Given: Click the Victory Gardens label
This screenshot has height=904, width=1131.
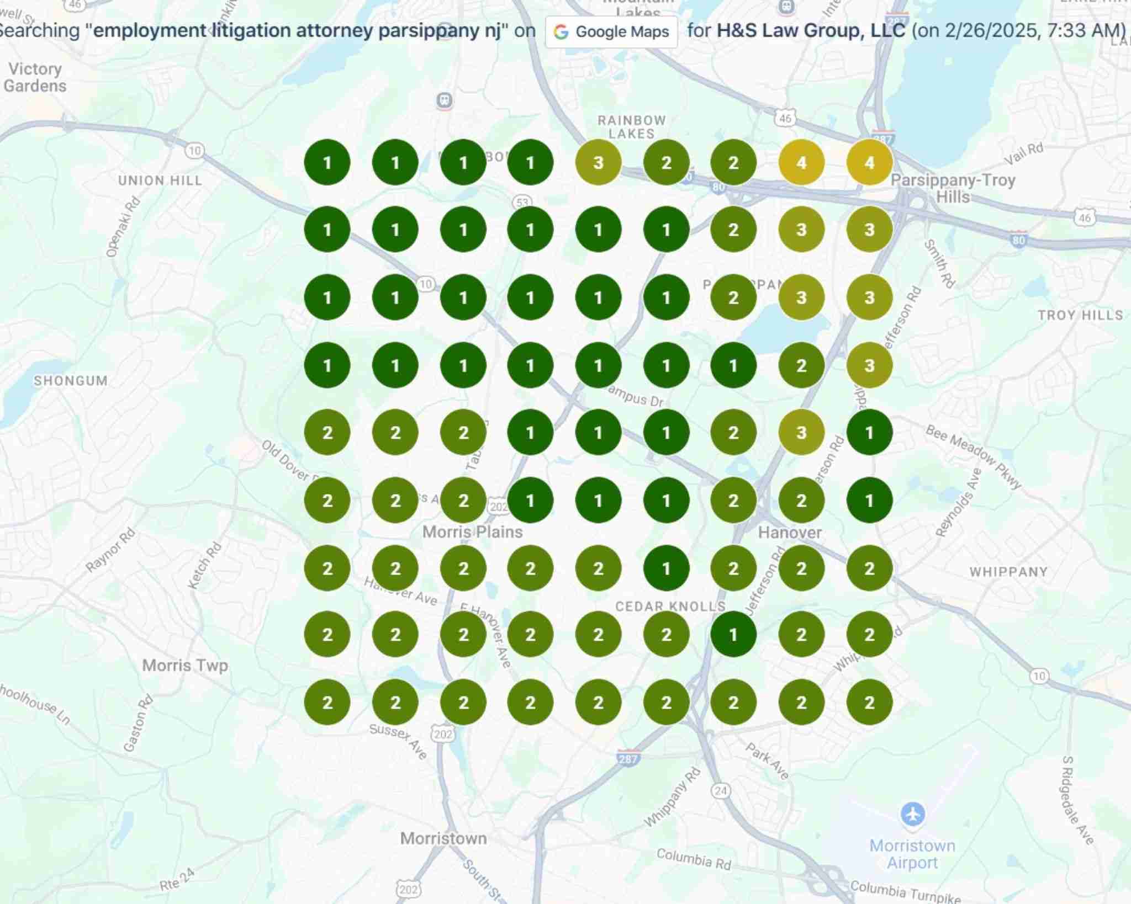Looking at the screenshot, I should click(35, 77).
